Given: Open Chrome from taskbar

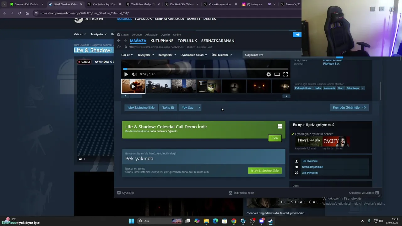Looking at the screenshot, I should tap(234, 221).
